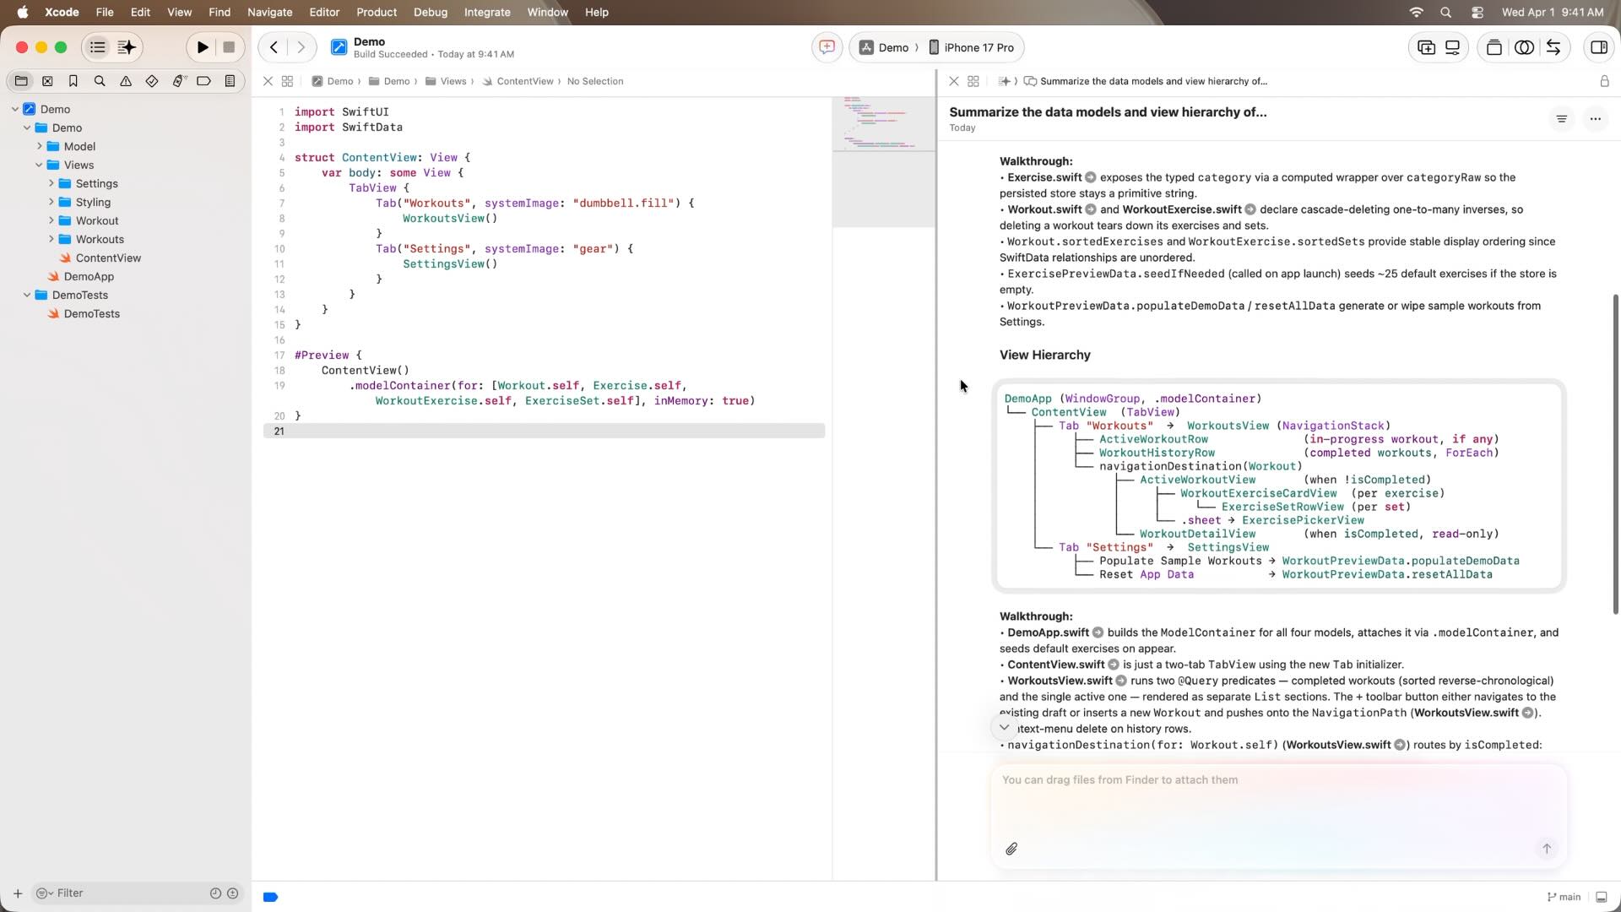The image size is (1621, 912).
Task: Open the Library stacked-tray icon
Action: [x=1494, y=47]
